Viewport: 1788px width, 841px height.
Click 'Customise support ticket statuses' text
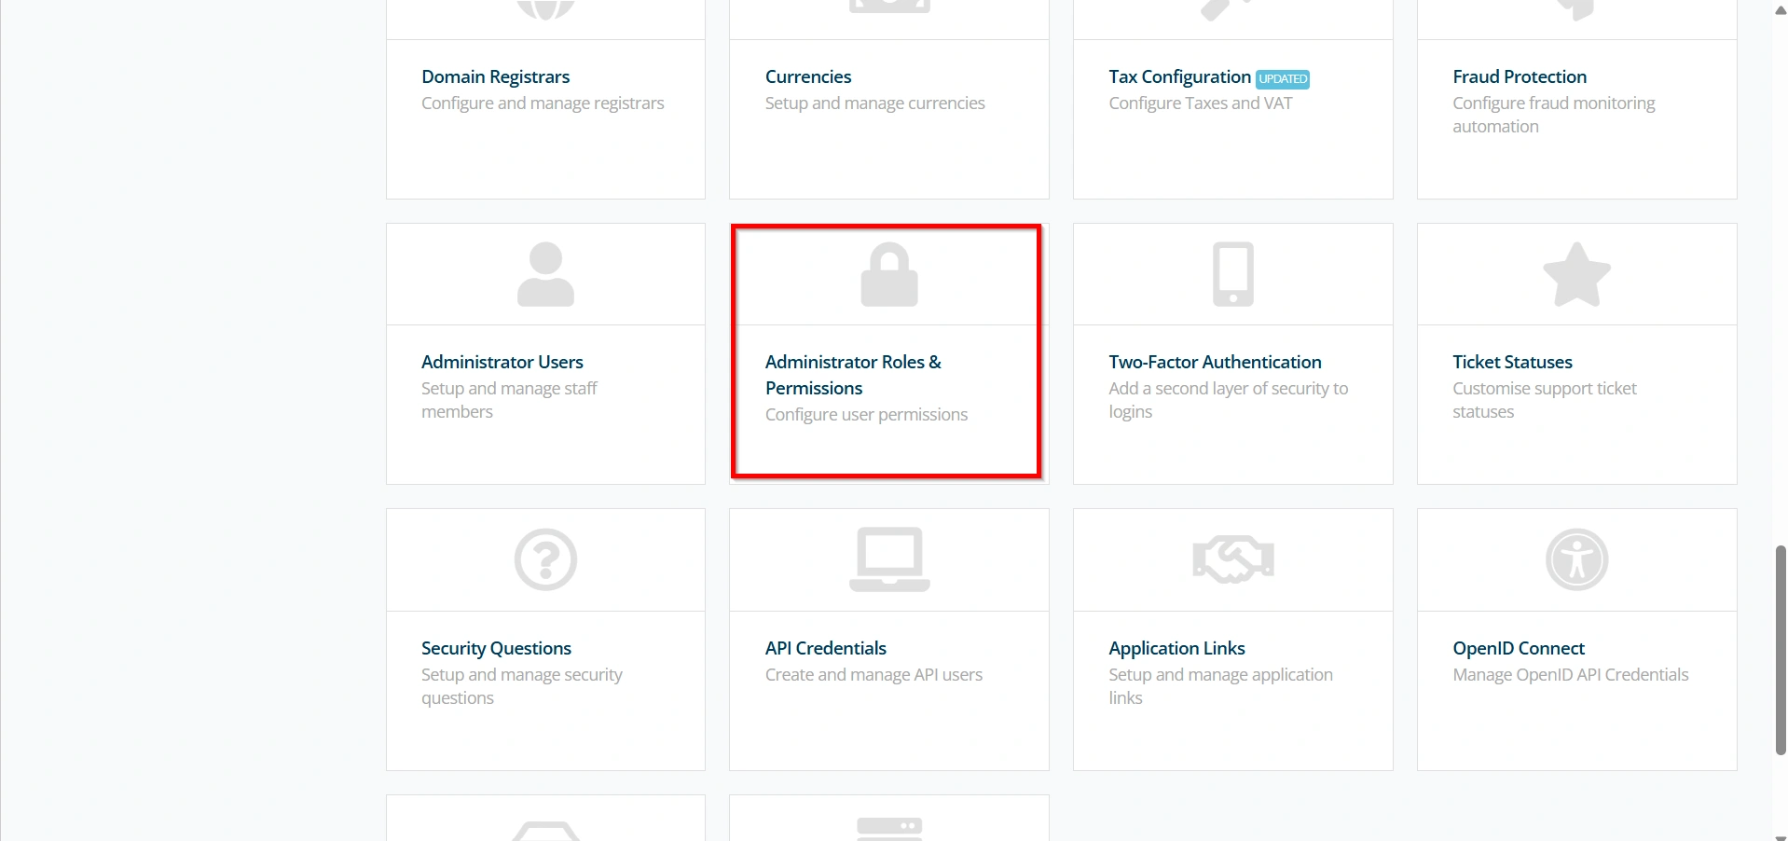(x=1545, y=400)
